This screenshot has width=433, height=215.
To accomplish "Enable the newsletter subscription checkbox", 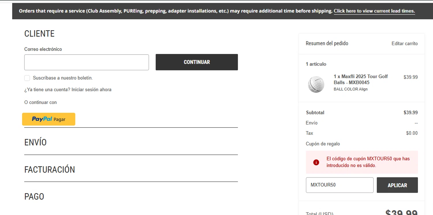I will (x=27, y=78).
